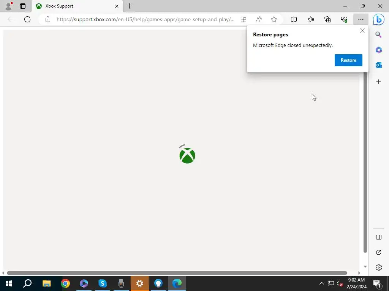389x291 pixels.
Task: Open File Explorer from taskbar
Action: pyautogui.click(x=47, y=283)
